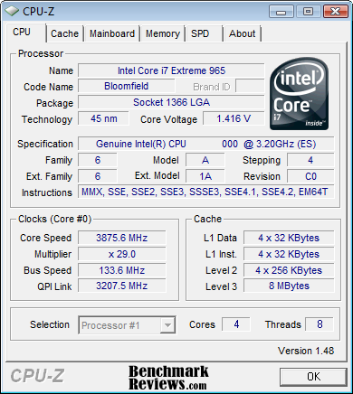Show the About tab
Viewport: 353px width, 394px height.
coord(243,33)
